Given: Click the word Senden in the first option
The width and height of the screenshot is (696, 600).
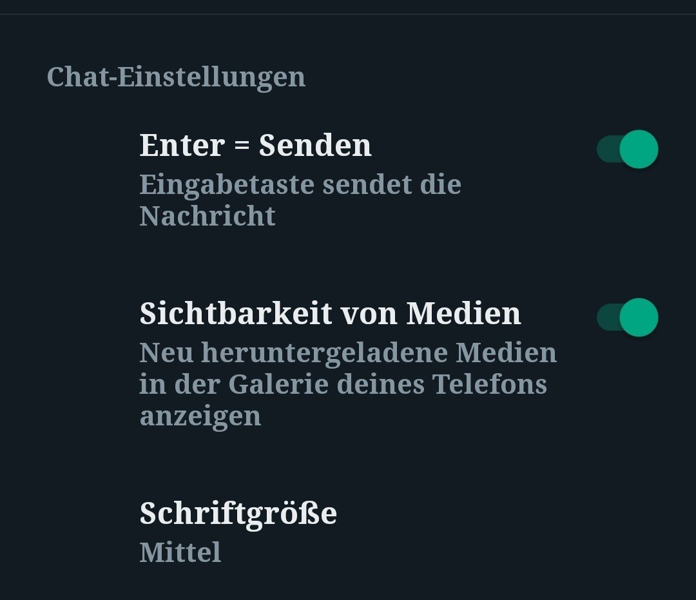Looking at the screenshot, I should (315, 145).
